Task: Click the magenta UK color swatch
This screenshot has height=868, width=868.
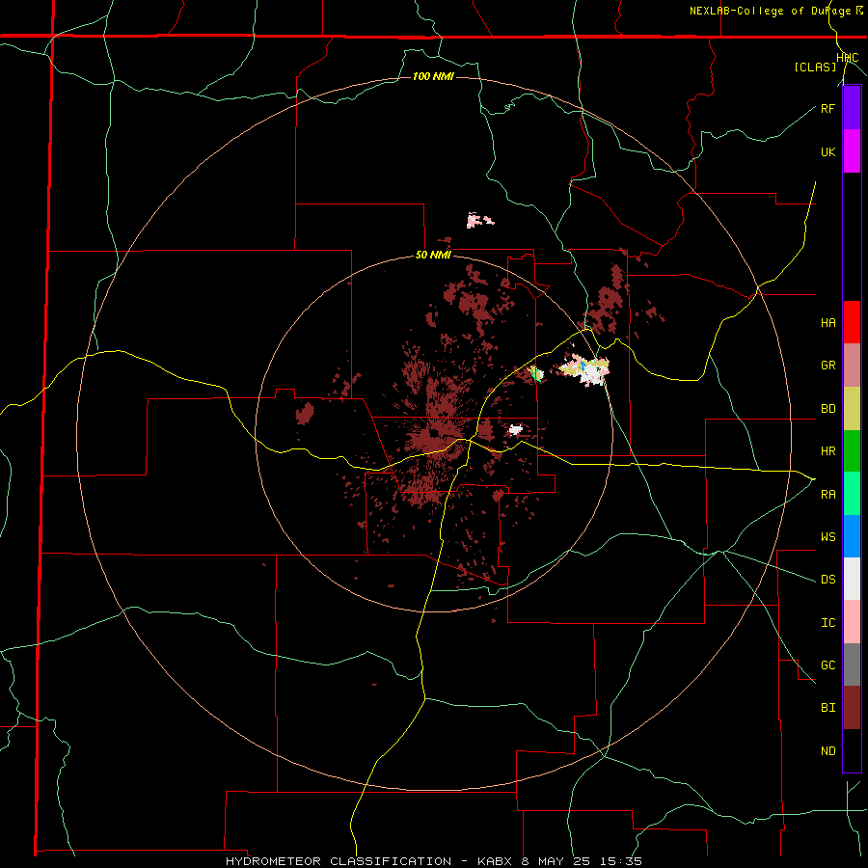Action: pyautogui.click(x=852, y=151)
